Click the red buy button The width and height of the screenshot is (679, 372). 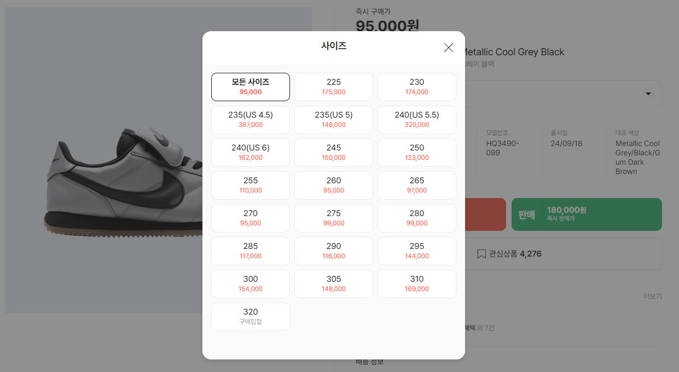485,214
